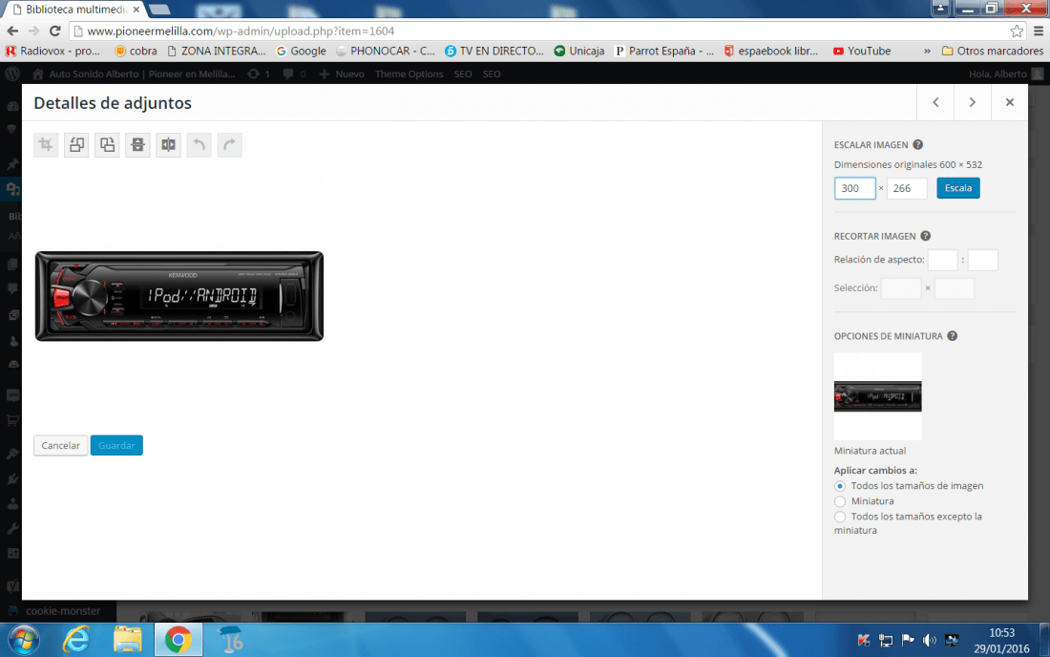Image resolution: width=1050 pixels, height=657 pixels.
Task: Open Chrome menu
Action: (x=1038, y=31)
